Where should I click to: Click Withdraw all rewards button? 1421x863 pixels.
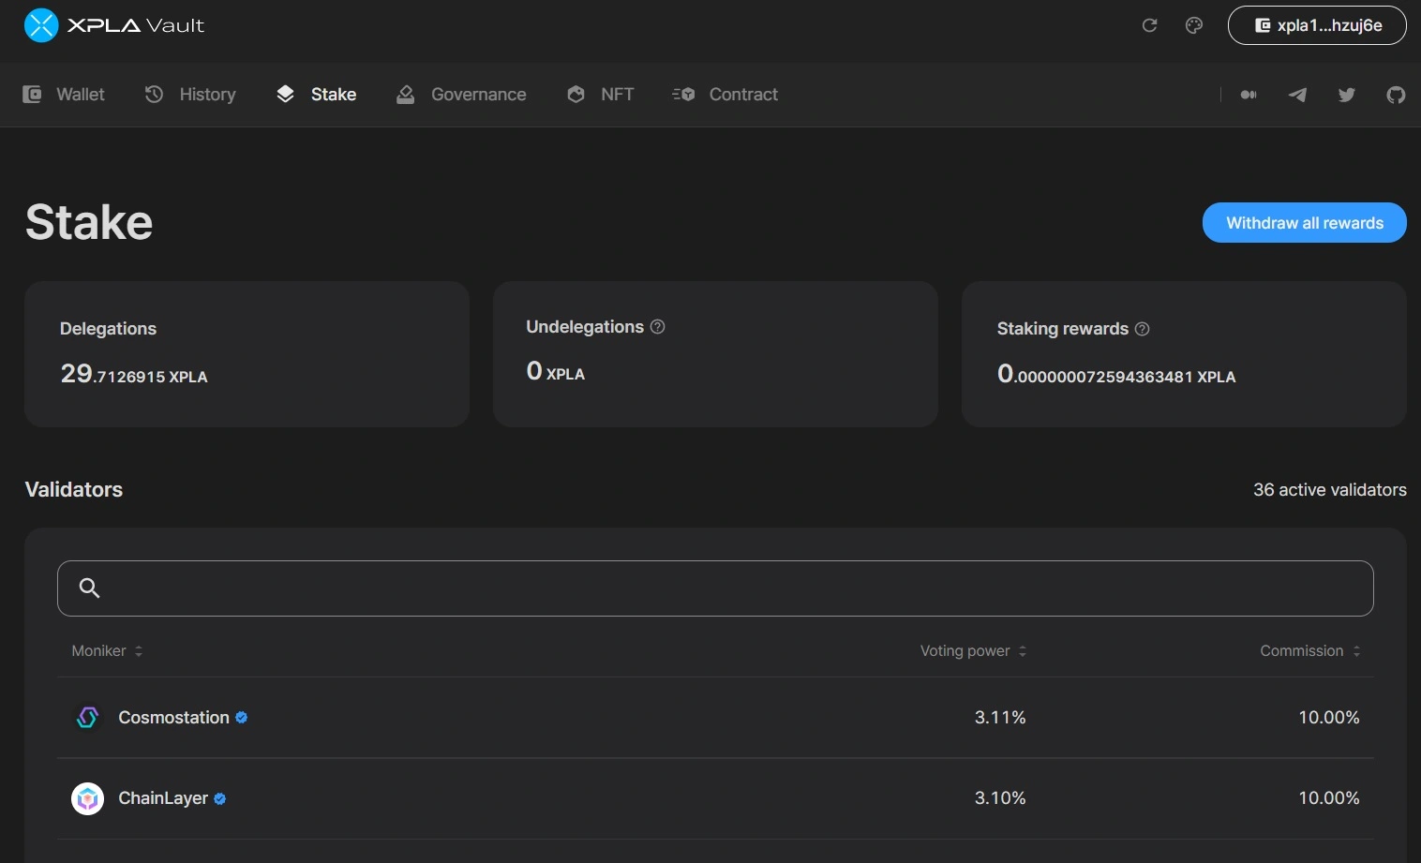[x=1305, y=223]
